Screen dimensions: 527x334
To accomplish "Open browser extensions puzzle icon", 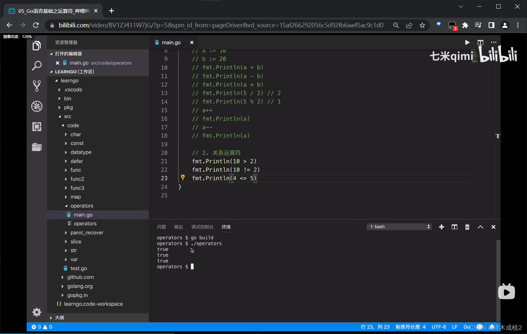I will 465,25.
